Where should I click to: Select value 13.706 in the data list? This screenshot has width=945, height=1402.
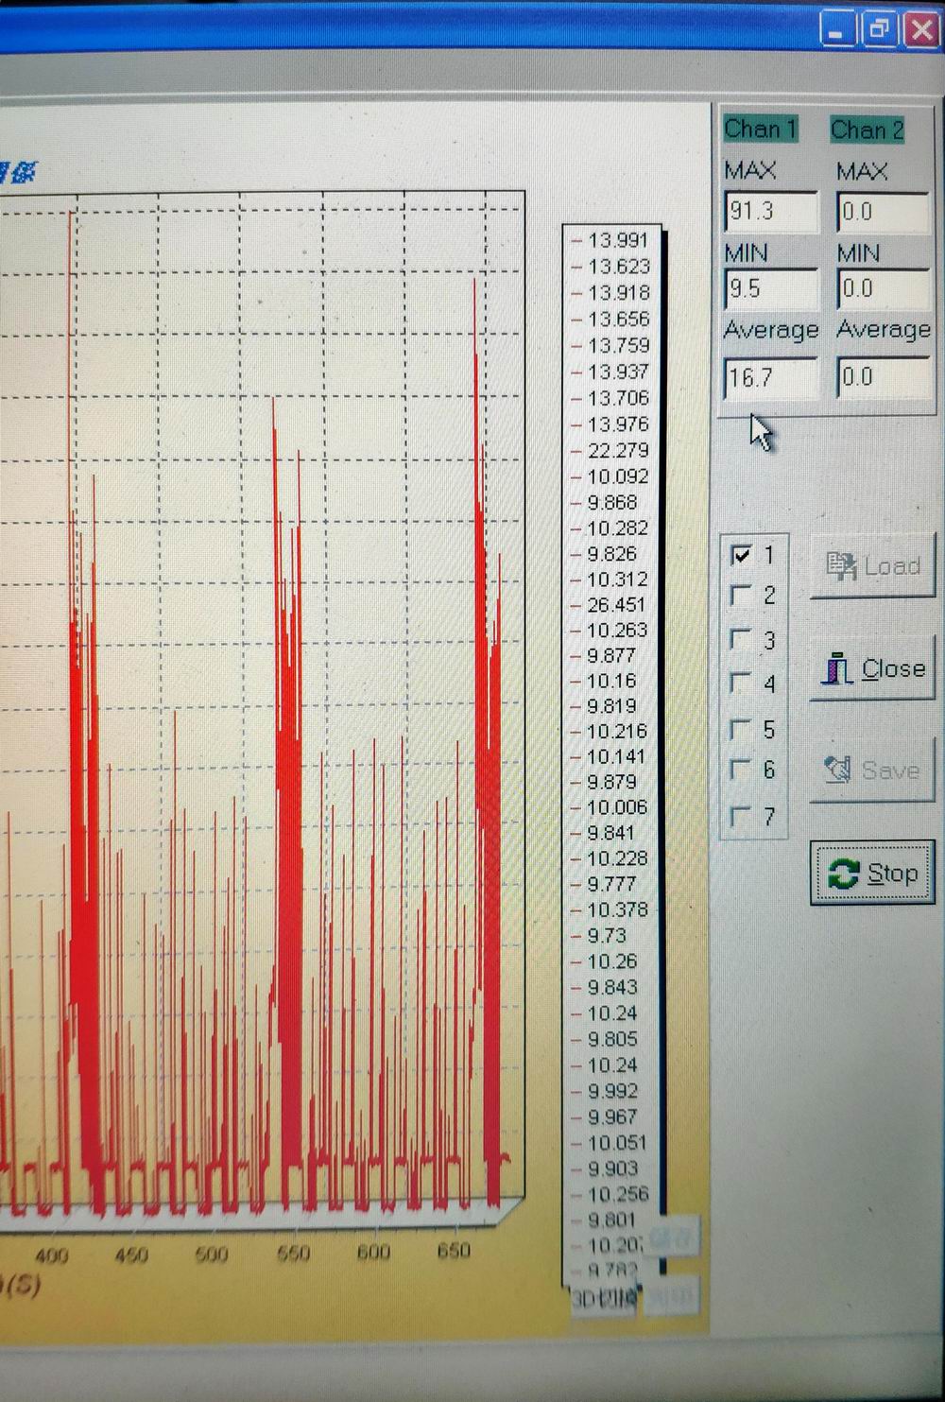[618, 398]
